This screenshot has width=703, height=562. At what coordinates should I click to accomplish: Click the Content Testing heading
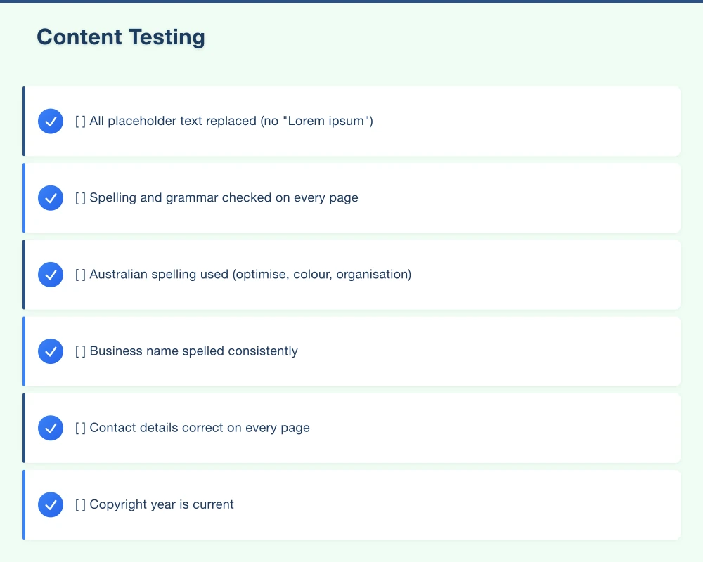(x=120, y=37)
